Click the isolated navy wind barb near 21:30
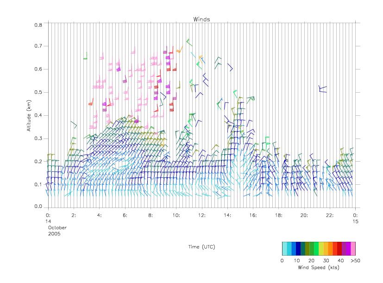 [323, 89]
